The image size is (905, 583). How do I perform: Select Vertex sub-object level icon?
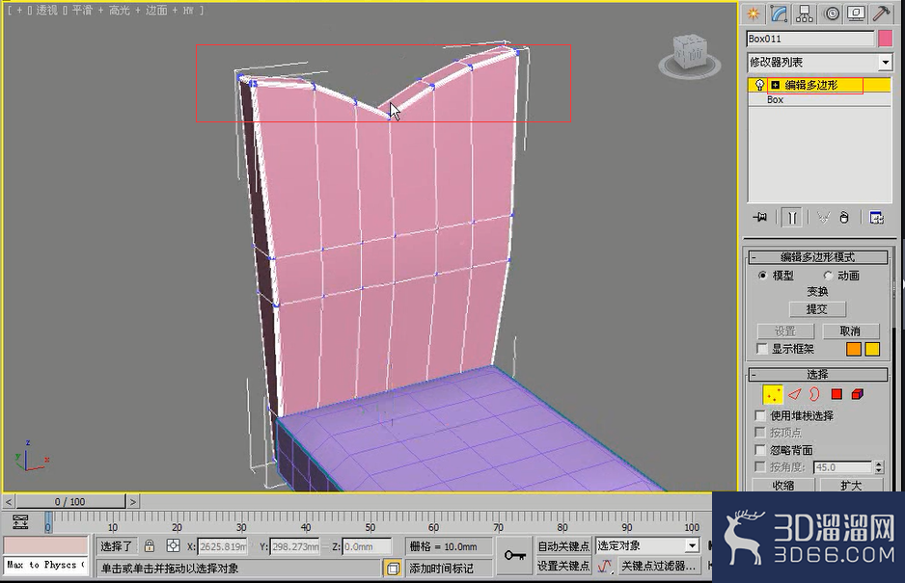tap(772, 394)
